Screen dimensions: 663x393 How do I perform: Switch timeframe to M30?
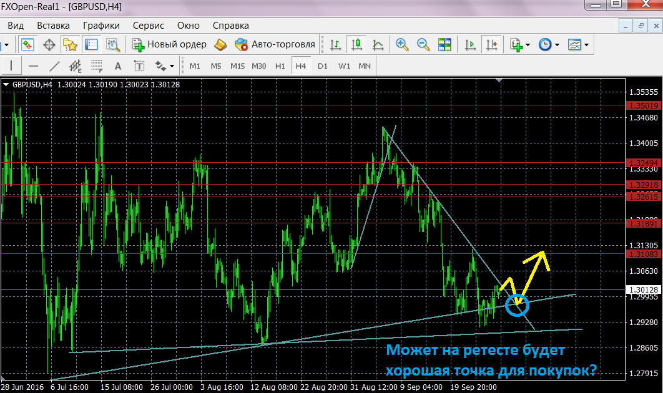[x=259, y=66]
